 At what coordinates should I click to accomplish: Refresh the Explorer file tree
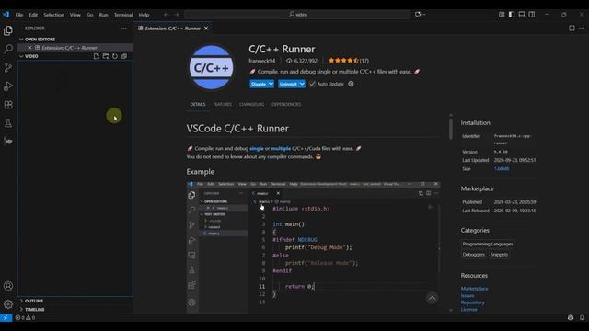(115, 56)
